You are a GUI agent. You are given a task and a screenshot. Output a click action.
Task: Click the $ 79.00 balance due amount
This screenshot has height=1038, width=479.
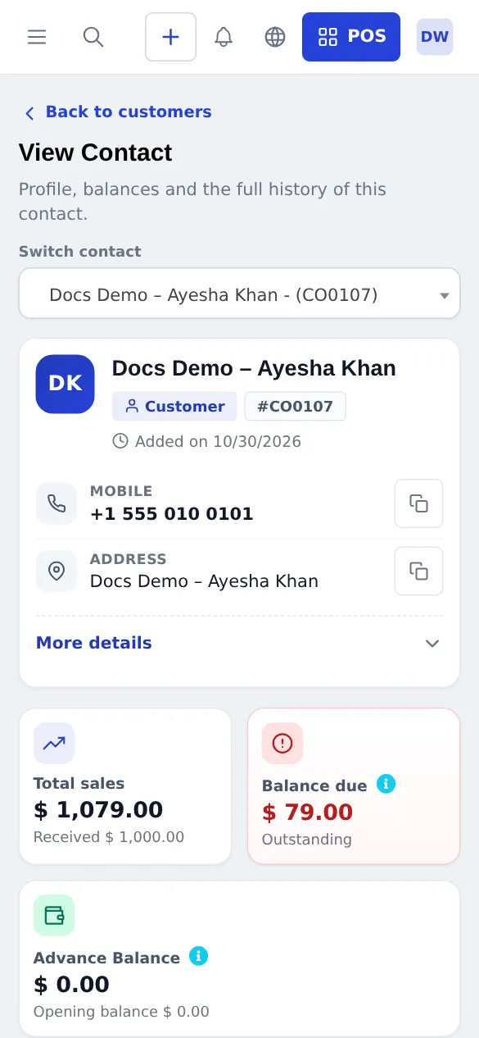coord(307,813)
